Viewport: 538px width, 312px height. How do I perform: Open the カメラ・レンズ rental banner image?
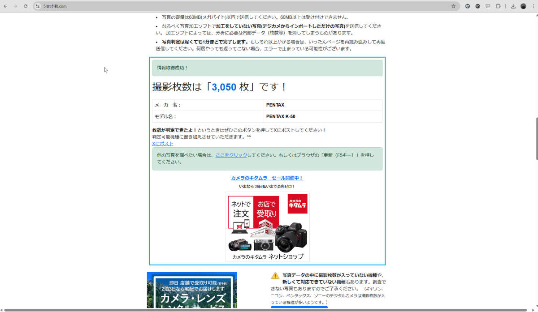coord(192,290)
